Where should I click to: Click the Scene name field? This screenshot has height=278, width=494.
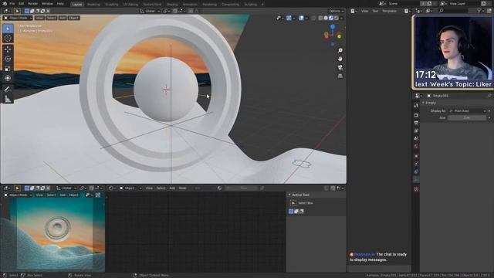point(403,3)
